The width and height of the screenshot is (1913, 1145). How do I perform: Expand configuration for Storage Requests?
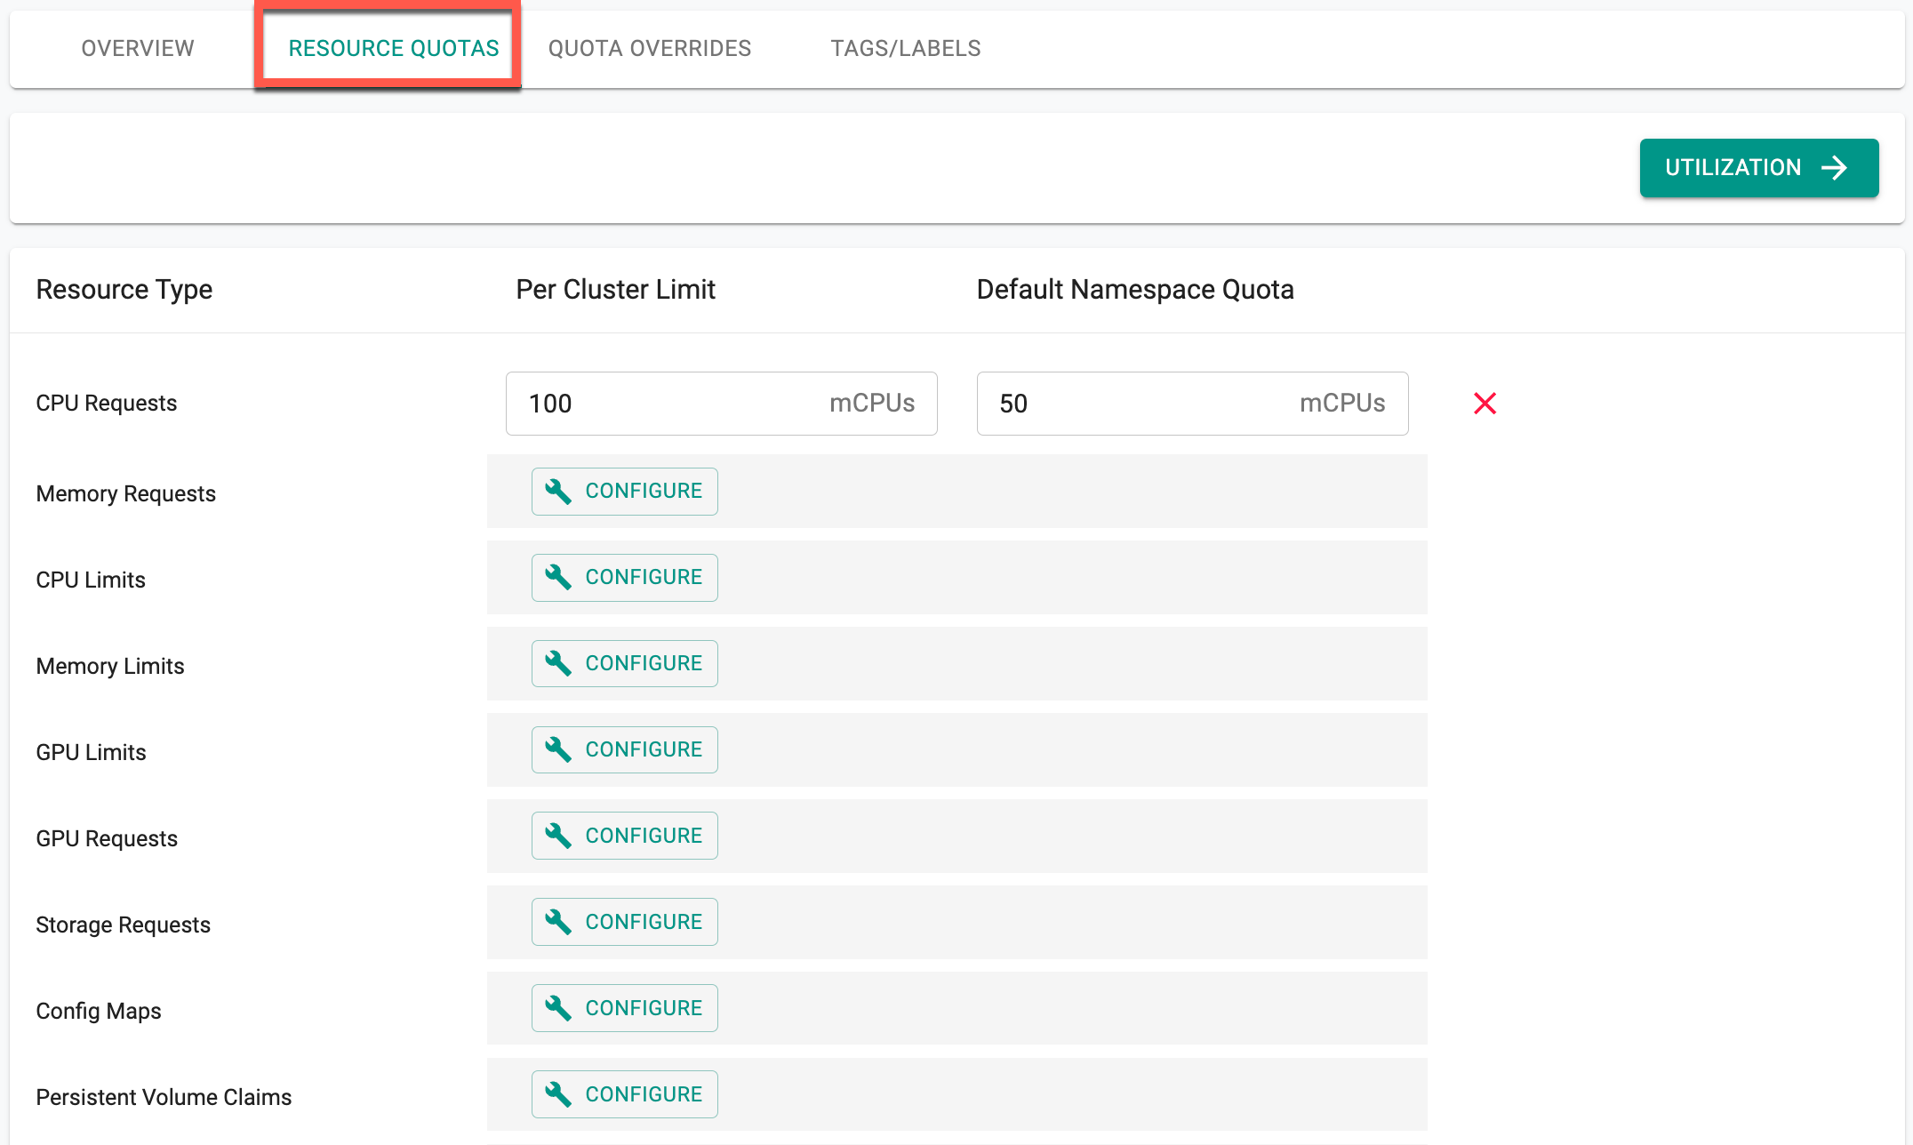coord(626,923)
